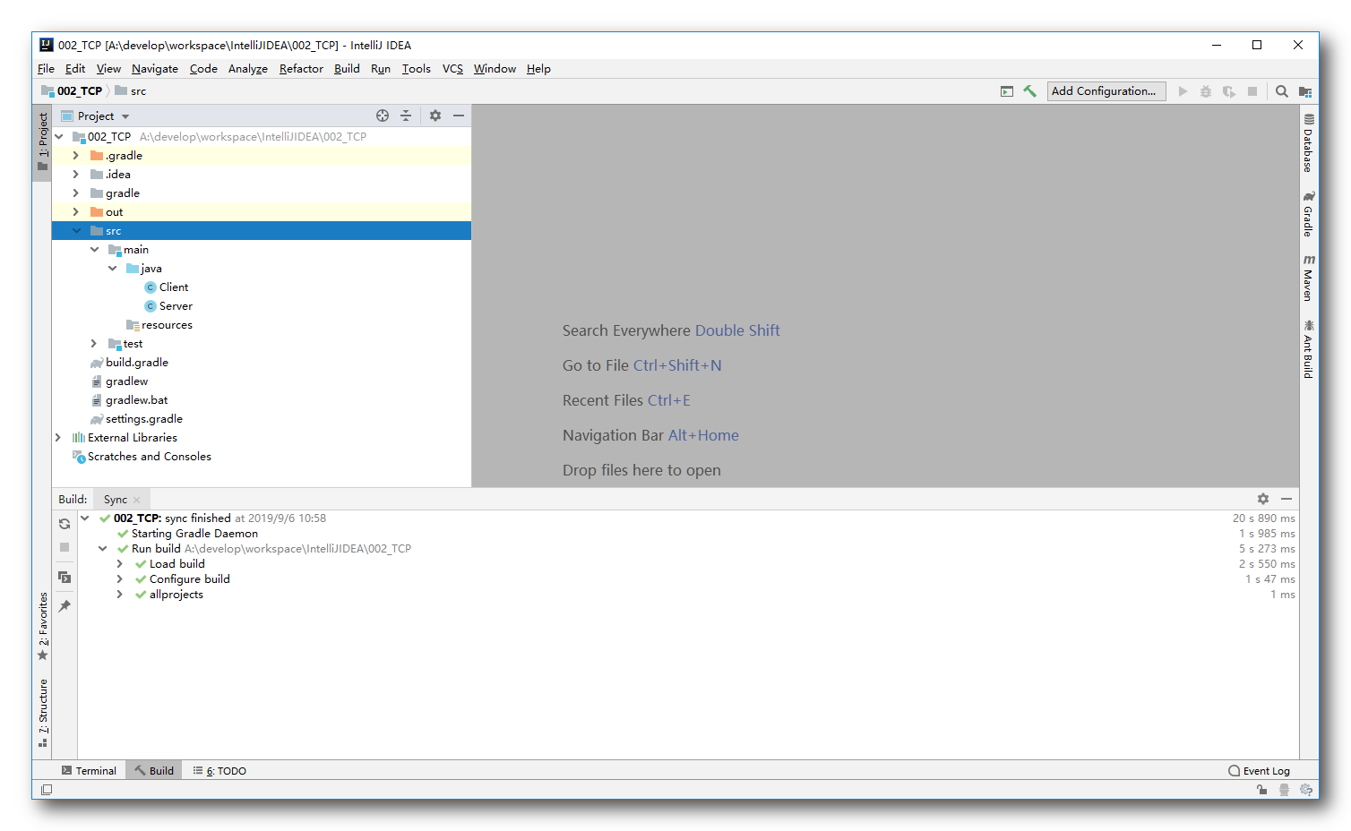The height and width of the screenshot is (831, 1351).
Task: Click the Build panel settings gear
Action: (1263, 499)
